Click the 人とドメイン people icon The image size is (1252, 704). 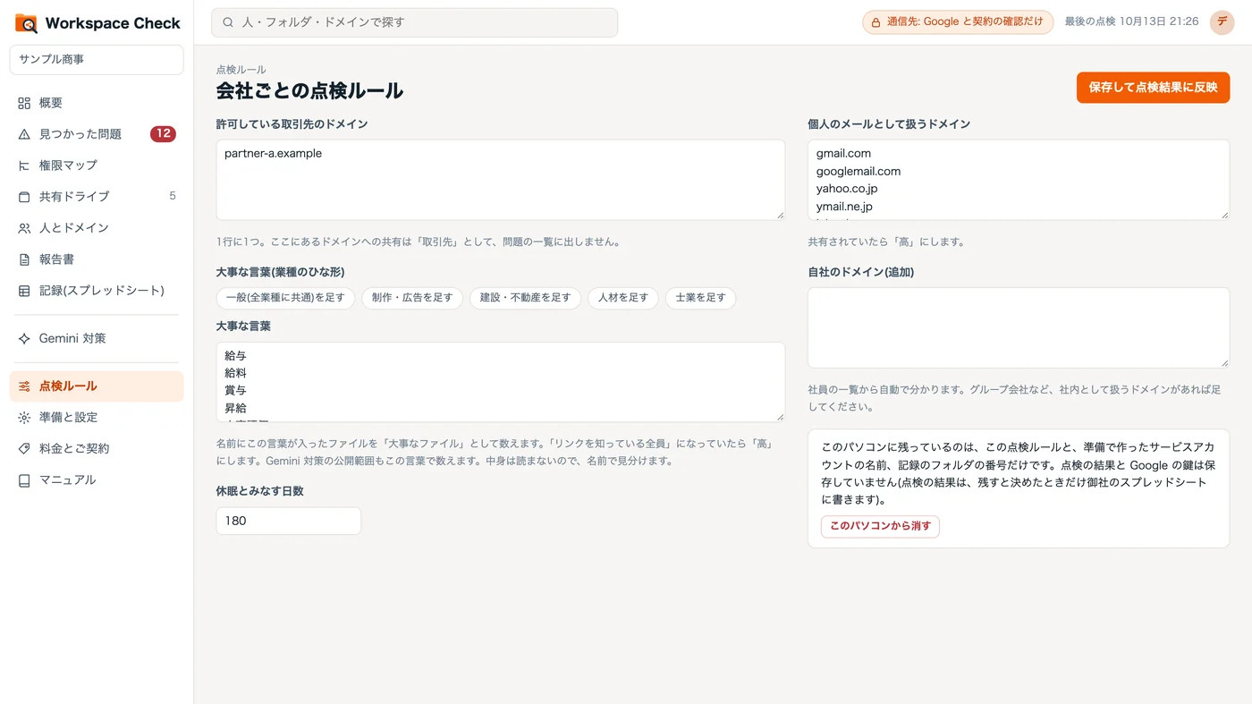pos(24,228)
